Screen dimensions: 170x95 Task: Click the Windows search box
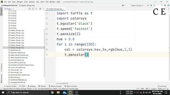(x=27, y=92)
